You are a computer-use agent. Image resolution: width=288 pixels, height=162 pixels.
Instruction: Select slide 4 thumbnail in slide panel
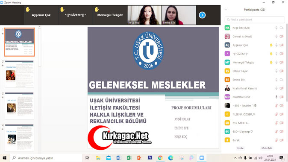click(20, 137)
